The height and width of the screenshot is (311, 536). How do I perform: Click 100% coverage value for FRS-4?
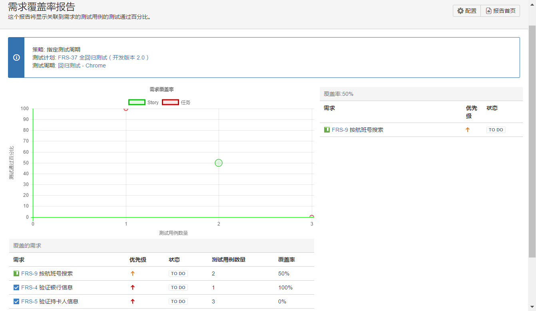point(285,287)
